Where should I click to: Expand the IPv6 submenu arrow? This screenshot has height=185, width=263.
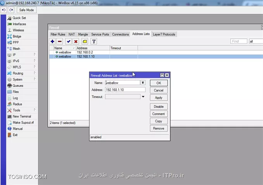pyautogui.click(x=35, y=61)
